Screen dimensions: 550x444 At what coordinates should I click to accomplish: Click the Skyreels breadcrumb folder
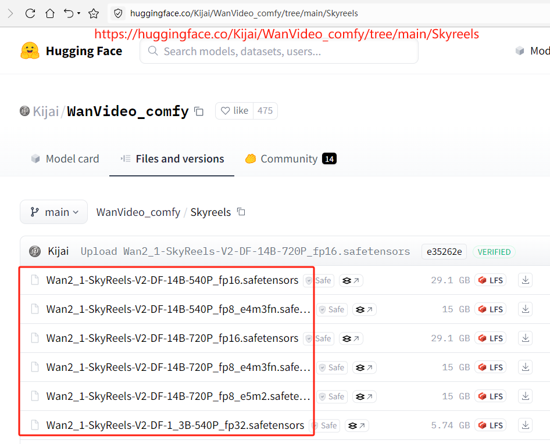(210, 212)
